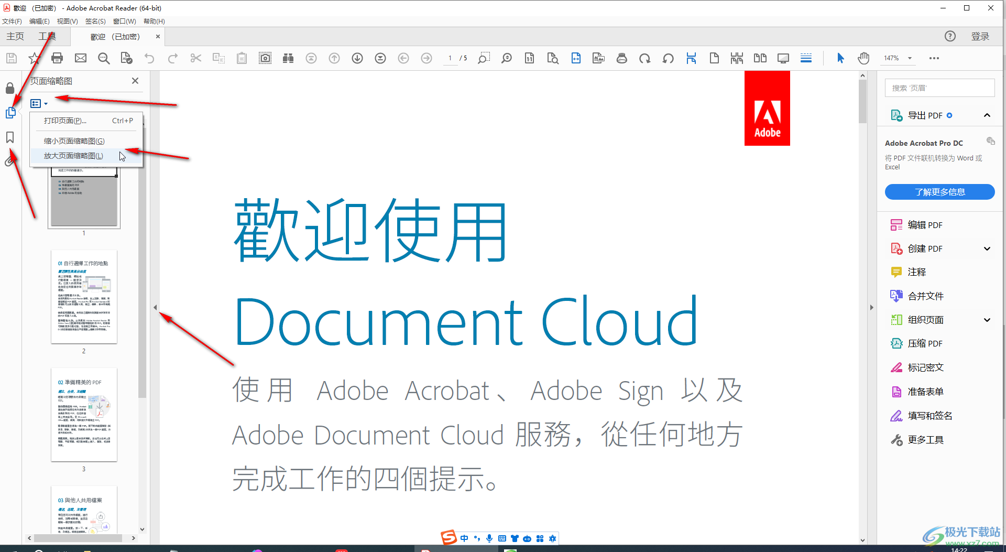Open the security lock panel icon
1006x552 pixels.
[10, 88]
